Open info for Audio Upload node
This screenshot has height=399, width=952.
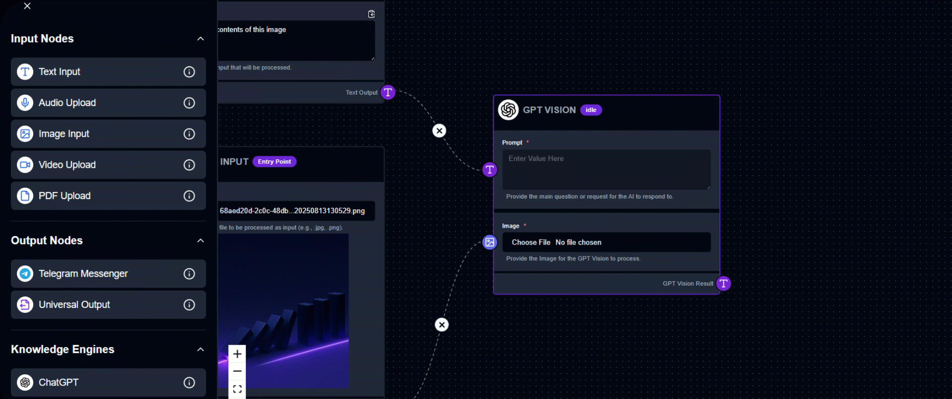coord(189,103)
